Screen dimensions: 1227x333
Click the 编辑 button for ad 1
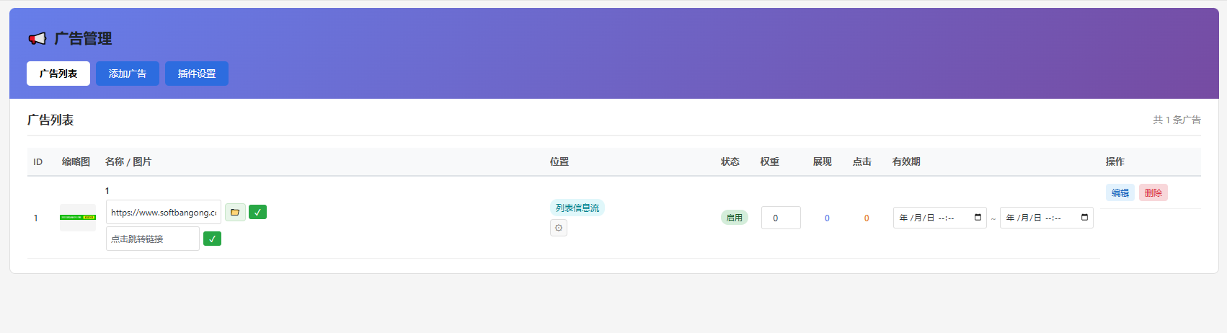coord(1120,192)
